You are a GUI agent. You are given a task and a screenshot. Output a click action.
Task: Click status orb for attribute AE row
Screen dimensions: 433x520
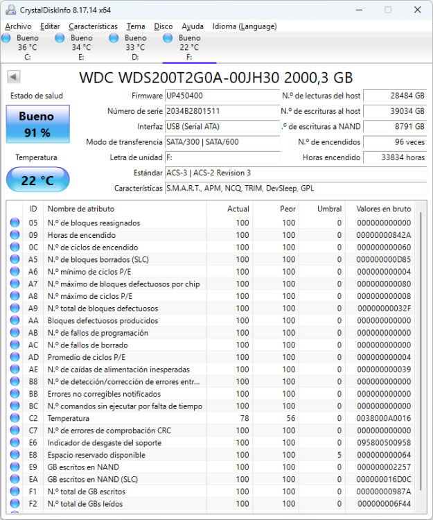[15, 369]
